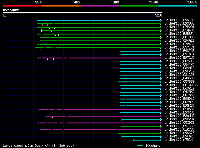The image size is (200, 148).
Task: Click the red 20% identity legend segment
Action: 22,6
